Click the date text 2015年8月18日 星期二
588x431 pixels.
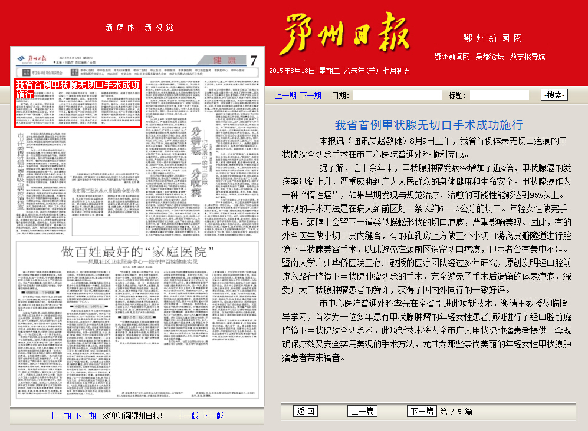[x=304, y=71]
